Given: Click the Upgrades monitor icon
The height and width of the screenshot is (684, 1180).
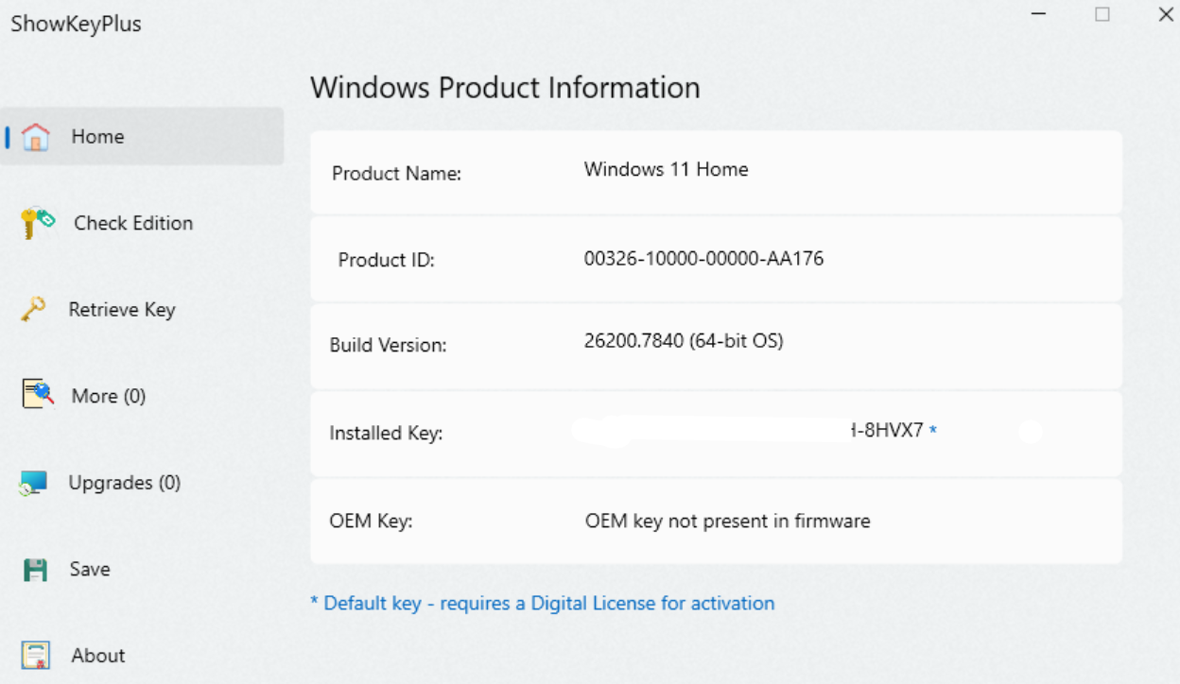Looking at the screenshot, I should tap(33, 484).
